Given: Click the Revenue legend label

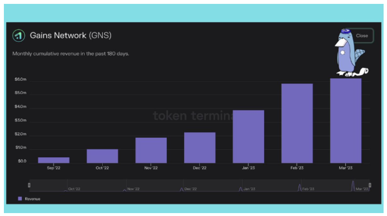Looking at the screenshot, I should click(x=33, y=199).
